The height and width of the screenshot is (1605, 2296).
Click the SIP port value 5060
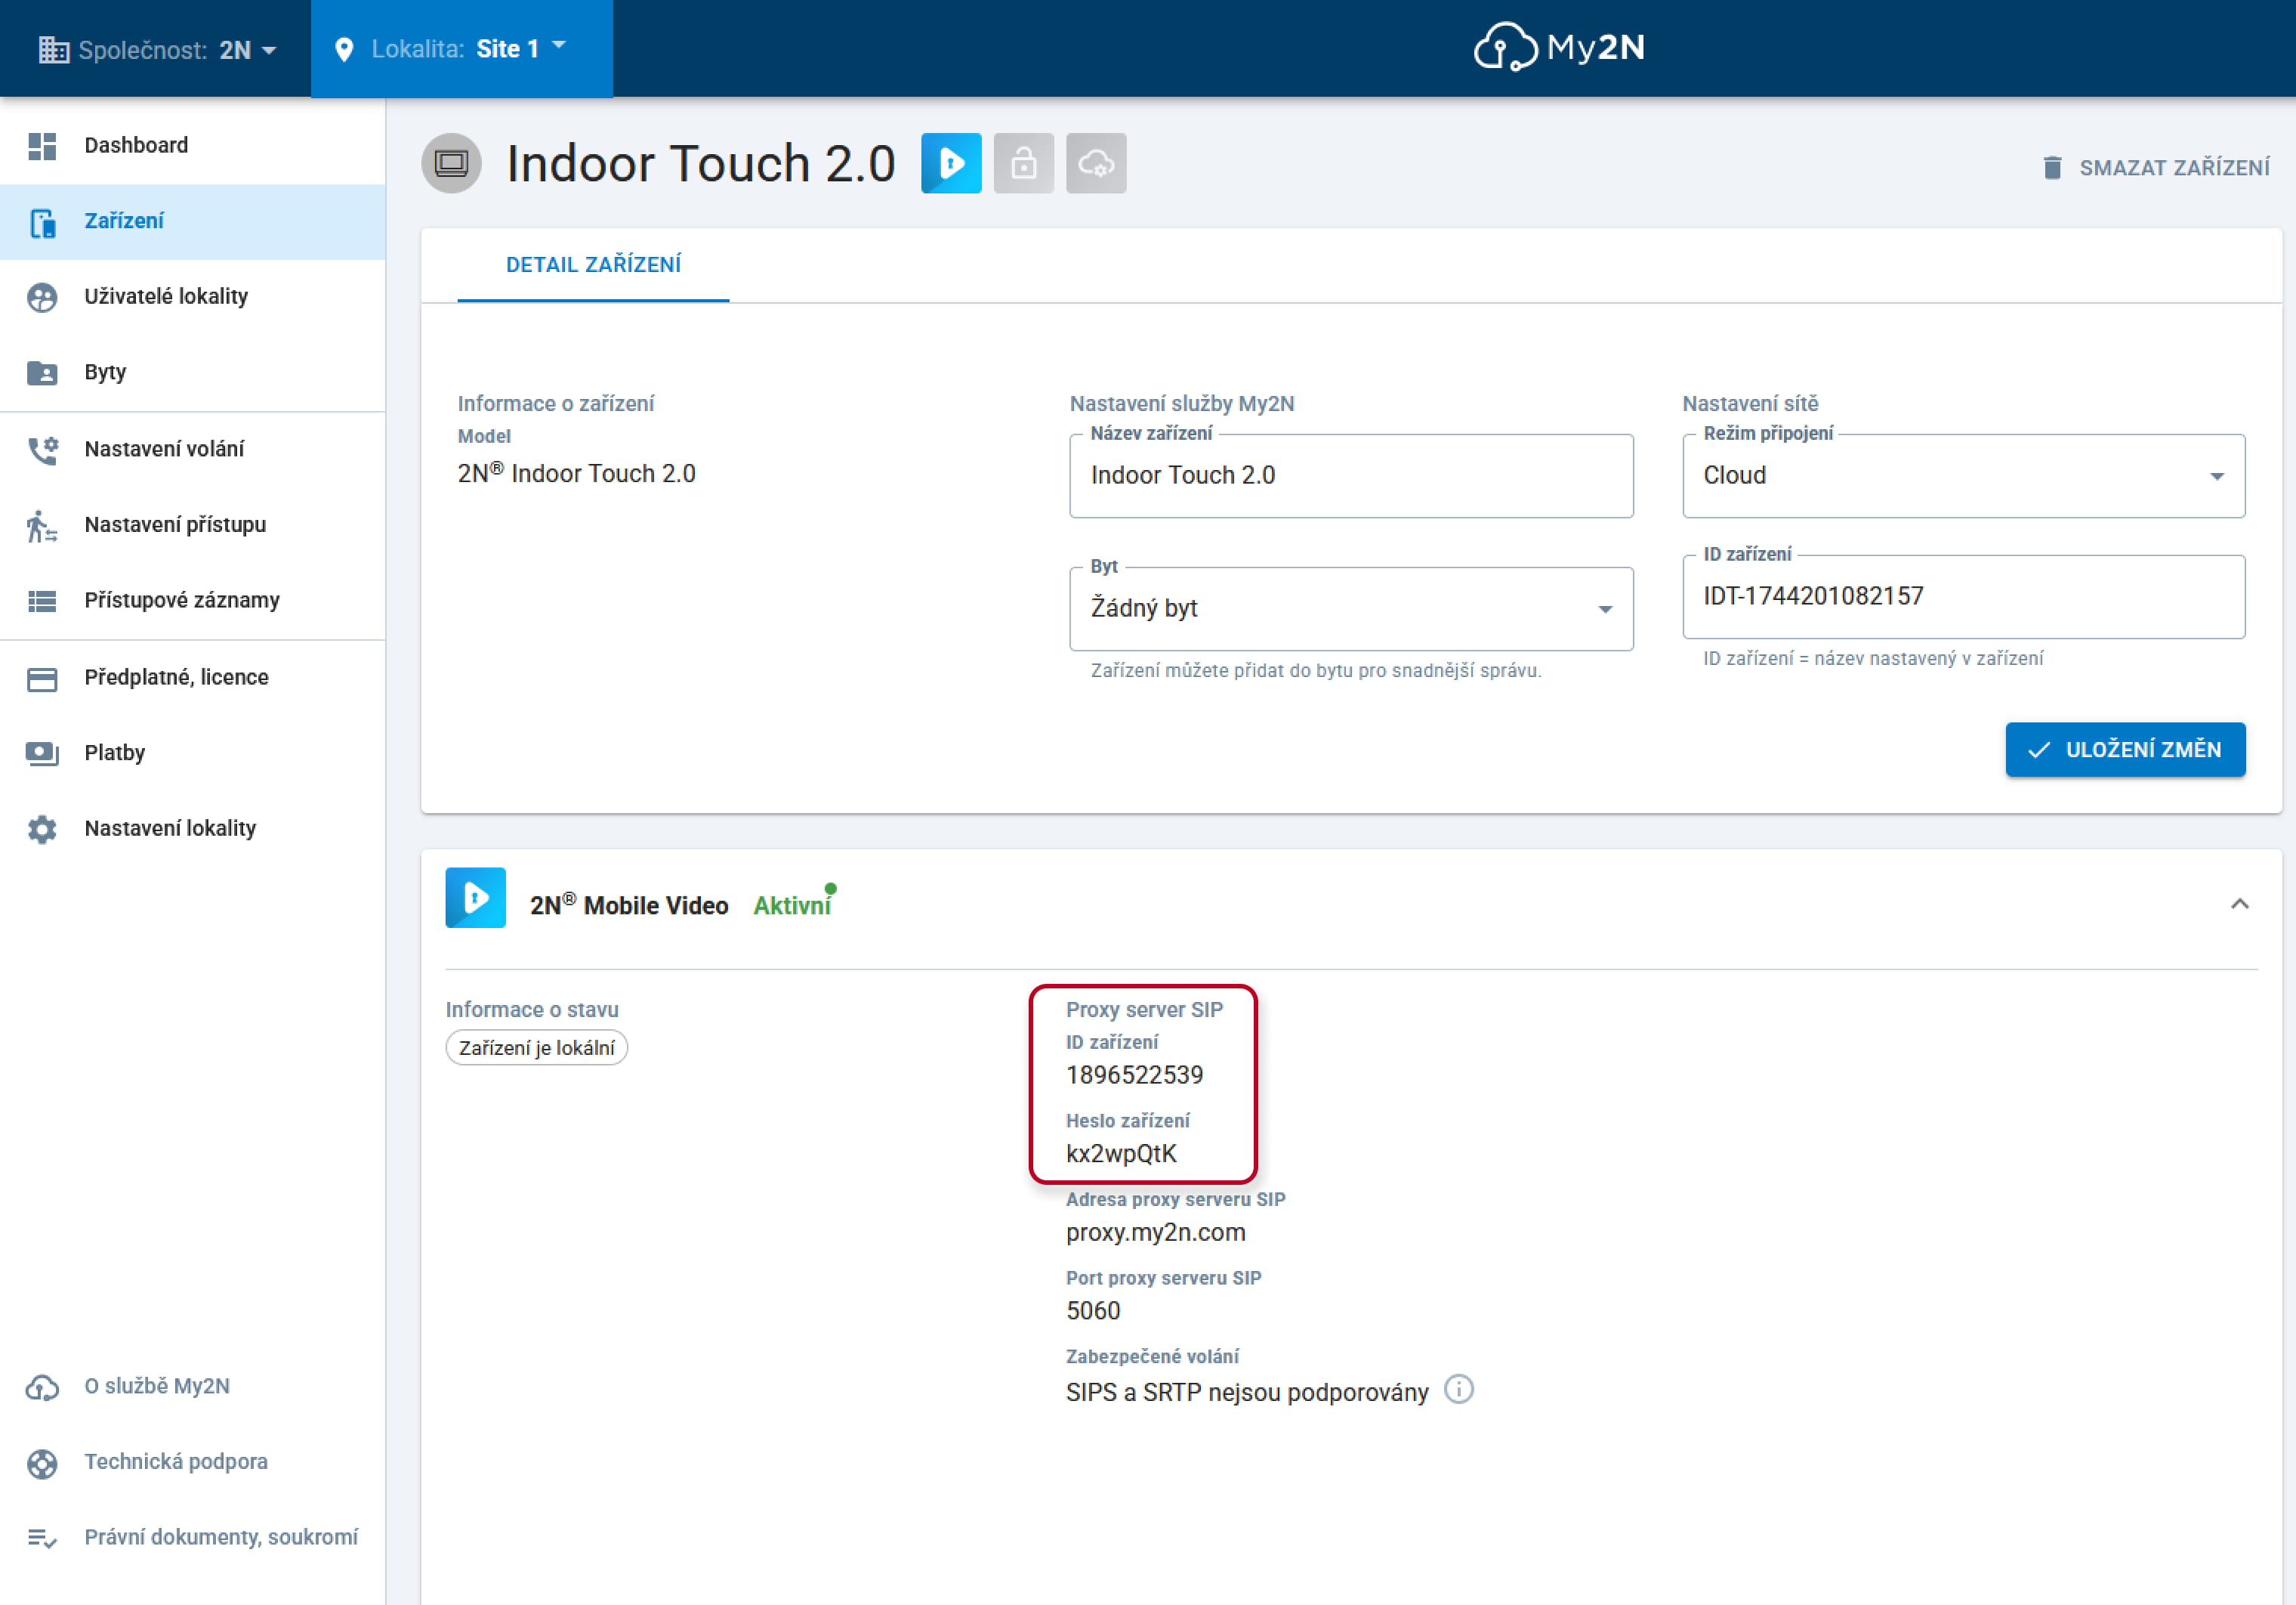[1093, 1311]
